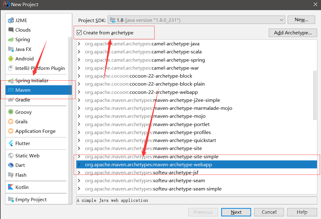Expand cocoon-22-archetype-block chevron
This screenshot has height=219, width=321.
tap(79, 76)
